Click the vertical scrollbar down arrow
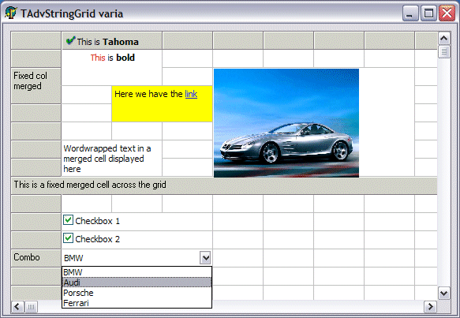The image size is (460, 318). 444,293
